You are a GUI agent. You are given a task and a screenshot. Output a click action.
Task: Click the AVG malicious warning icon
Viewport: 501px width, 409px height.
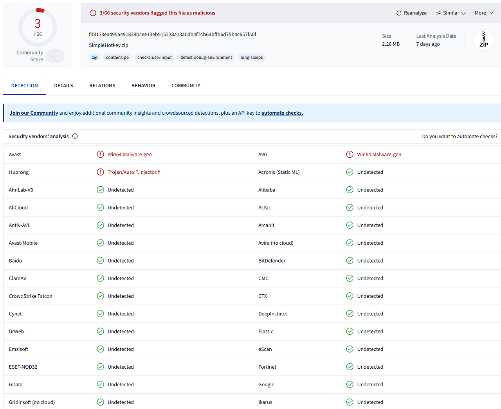click(x=350, y=154)
